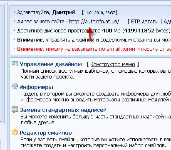Open the Информеры section
The height and width of the screenshot is (150, 171).
pos(36,87)
